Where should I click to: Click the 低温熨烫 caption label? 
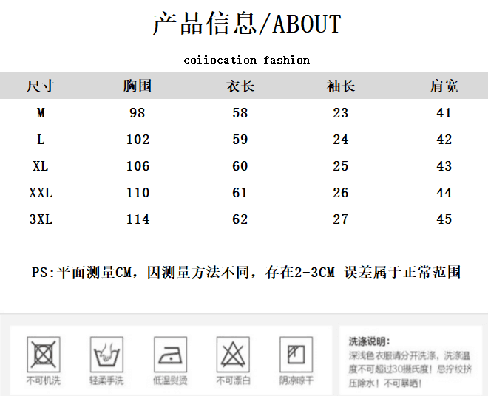(x=170, y=380)
